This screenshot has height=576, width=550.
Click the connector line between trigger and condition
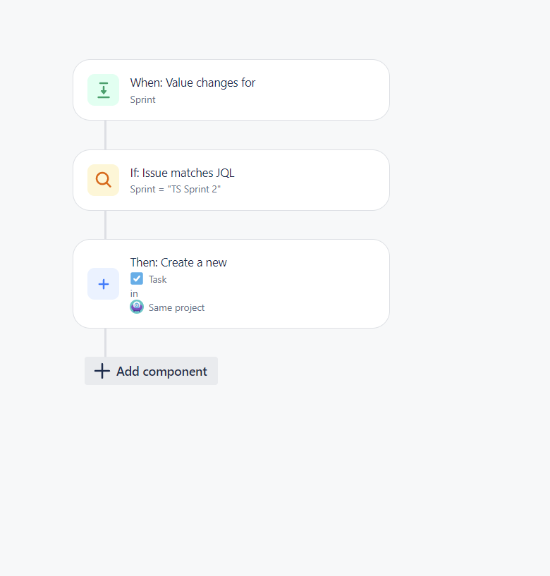[106, 135]
